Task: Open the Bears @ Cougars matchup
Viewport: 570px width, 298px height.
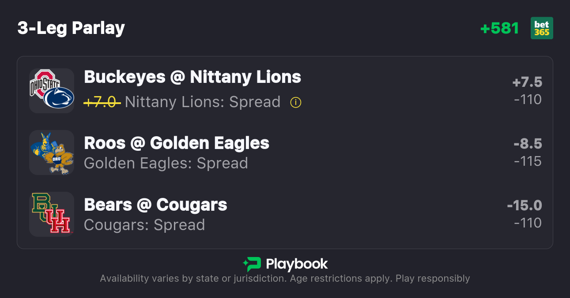Action: pyautogui.click(x=155, y=205)
